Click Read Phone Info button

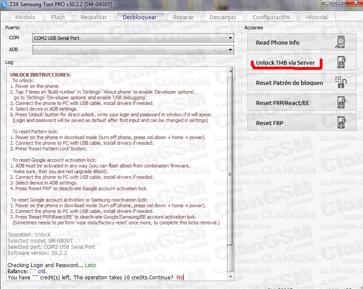click(x=302, y=42)
